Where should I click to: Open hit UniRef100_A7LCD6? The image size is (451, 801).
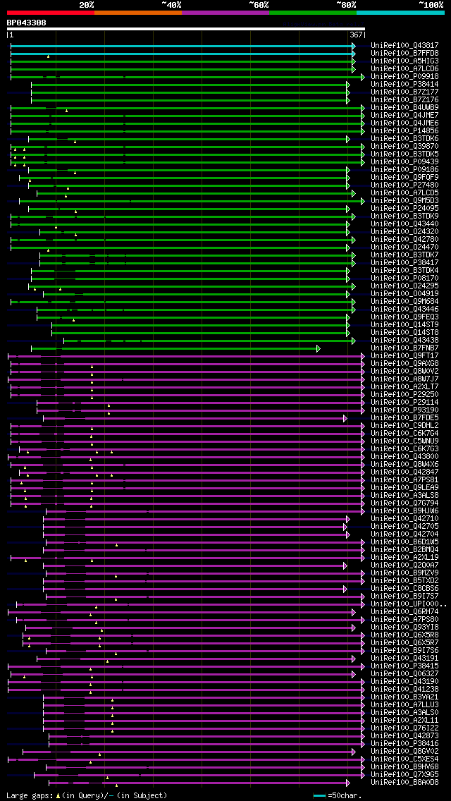(x=404, y=68)
